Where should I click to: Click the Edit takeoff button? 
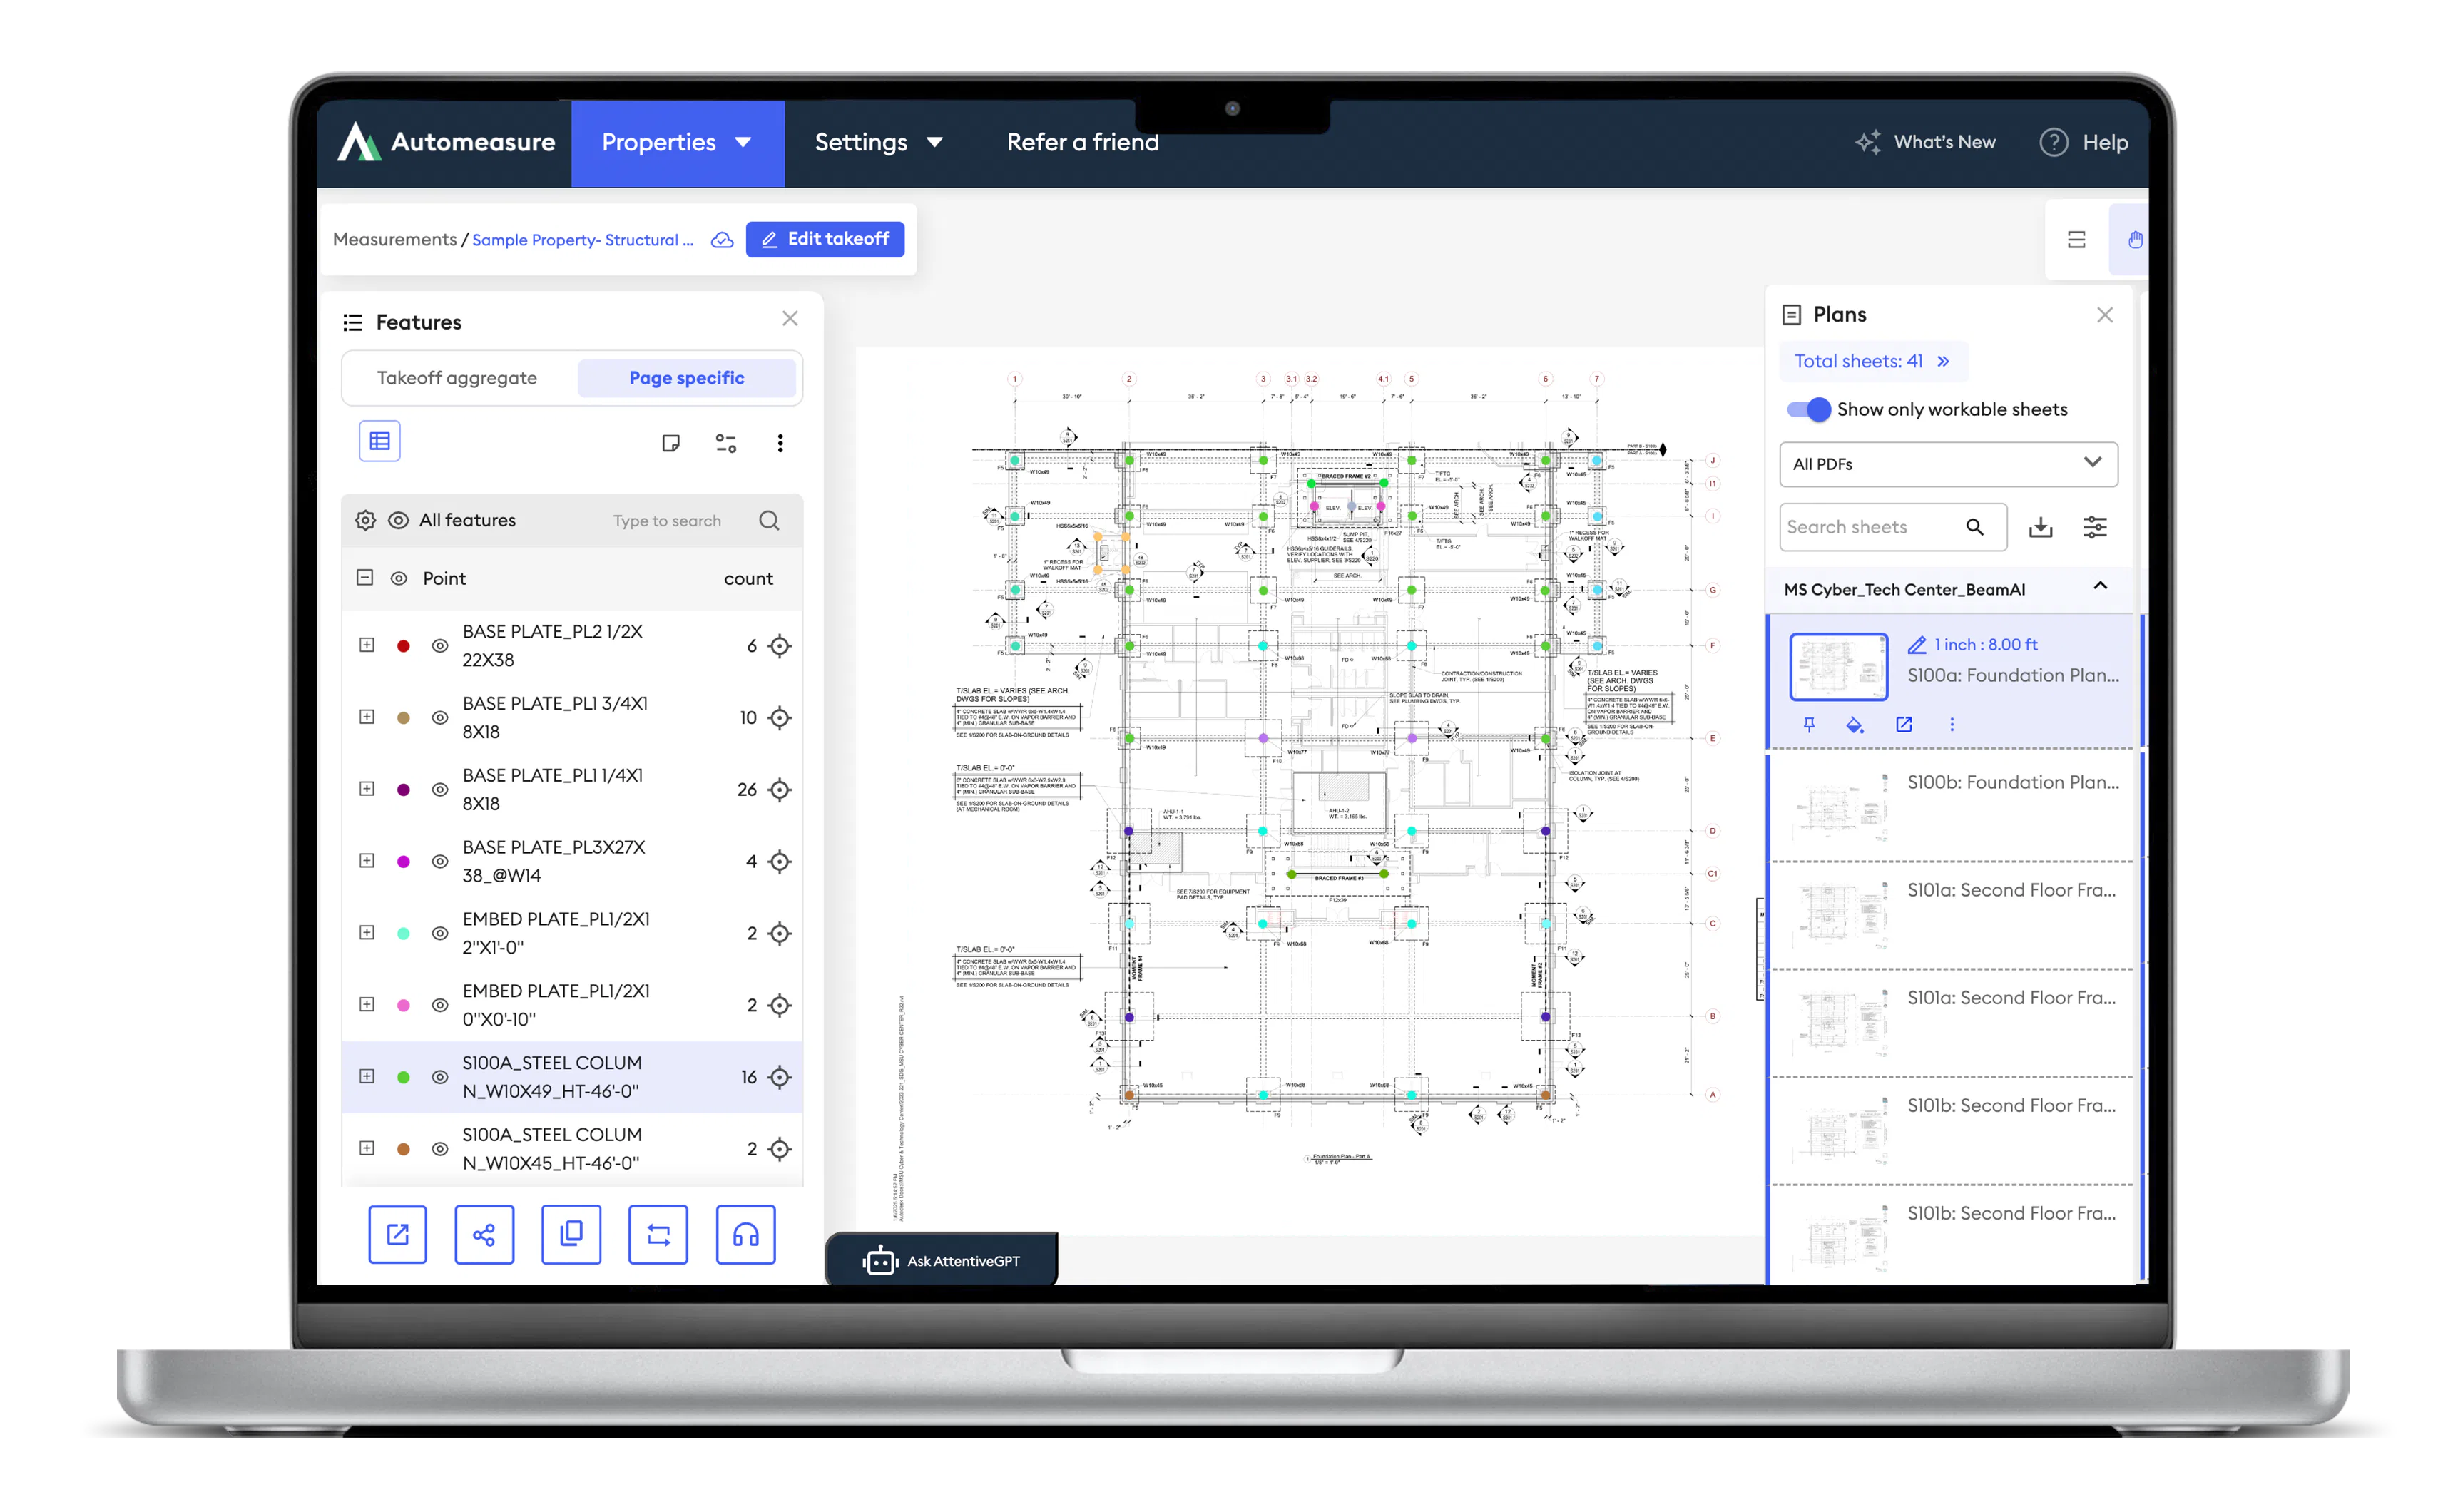(x=824, y=239)
